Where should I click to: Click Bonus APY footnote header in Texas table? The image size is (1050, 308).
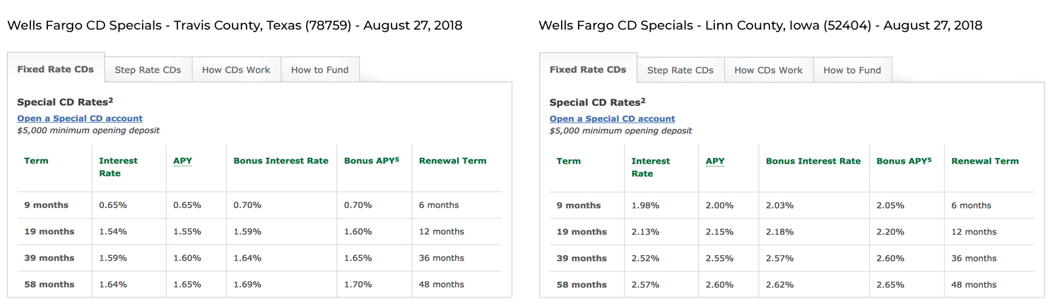pos(371,161)
